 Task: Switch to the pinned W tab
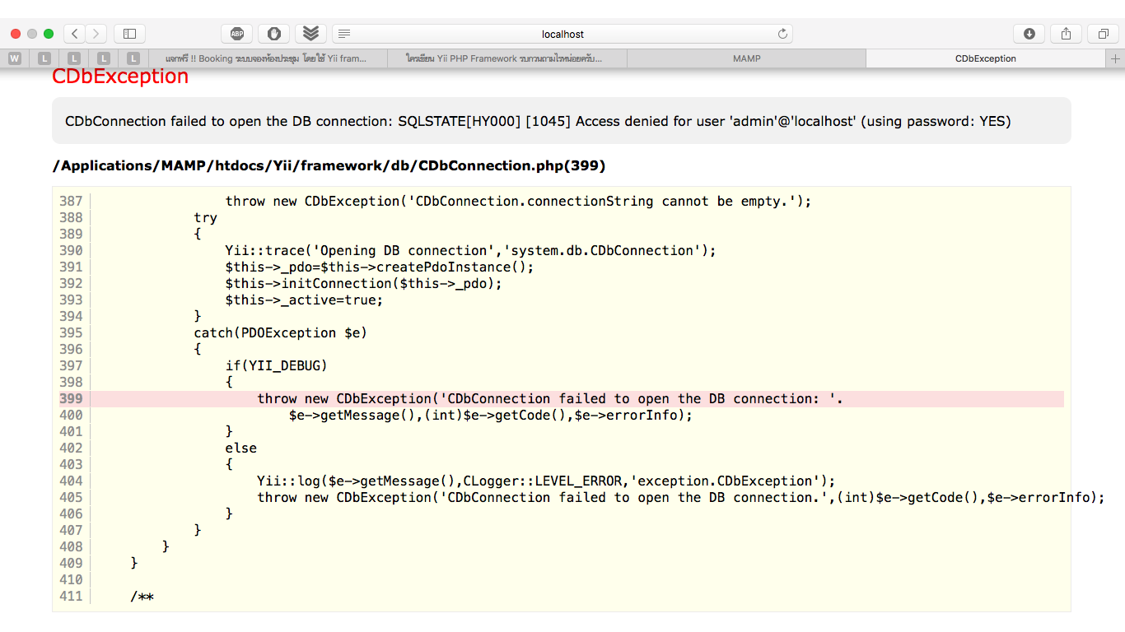pyautogui.click(x=15, y=58)
